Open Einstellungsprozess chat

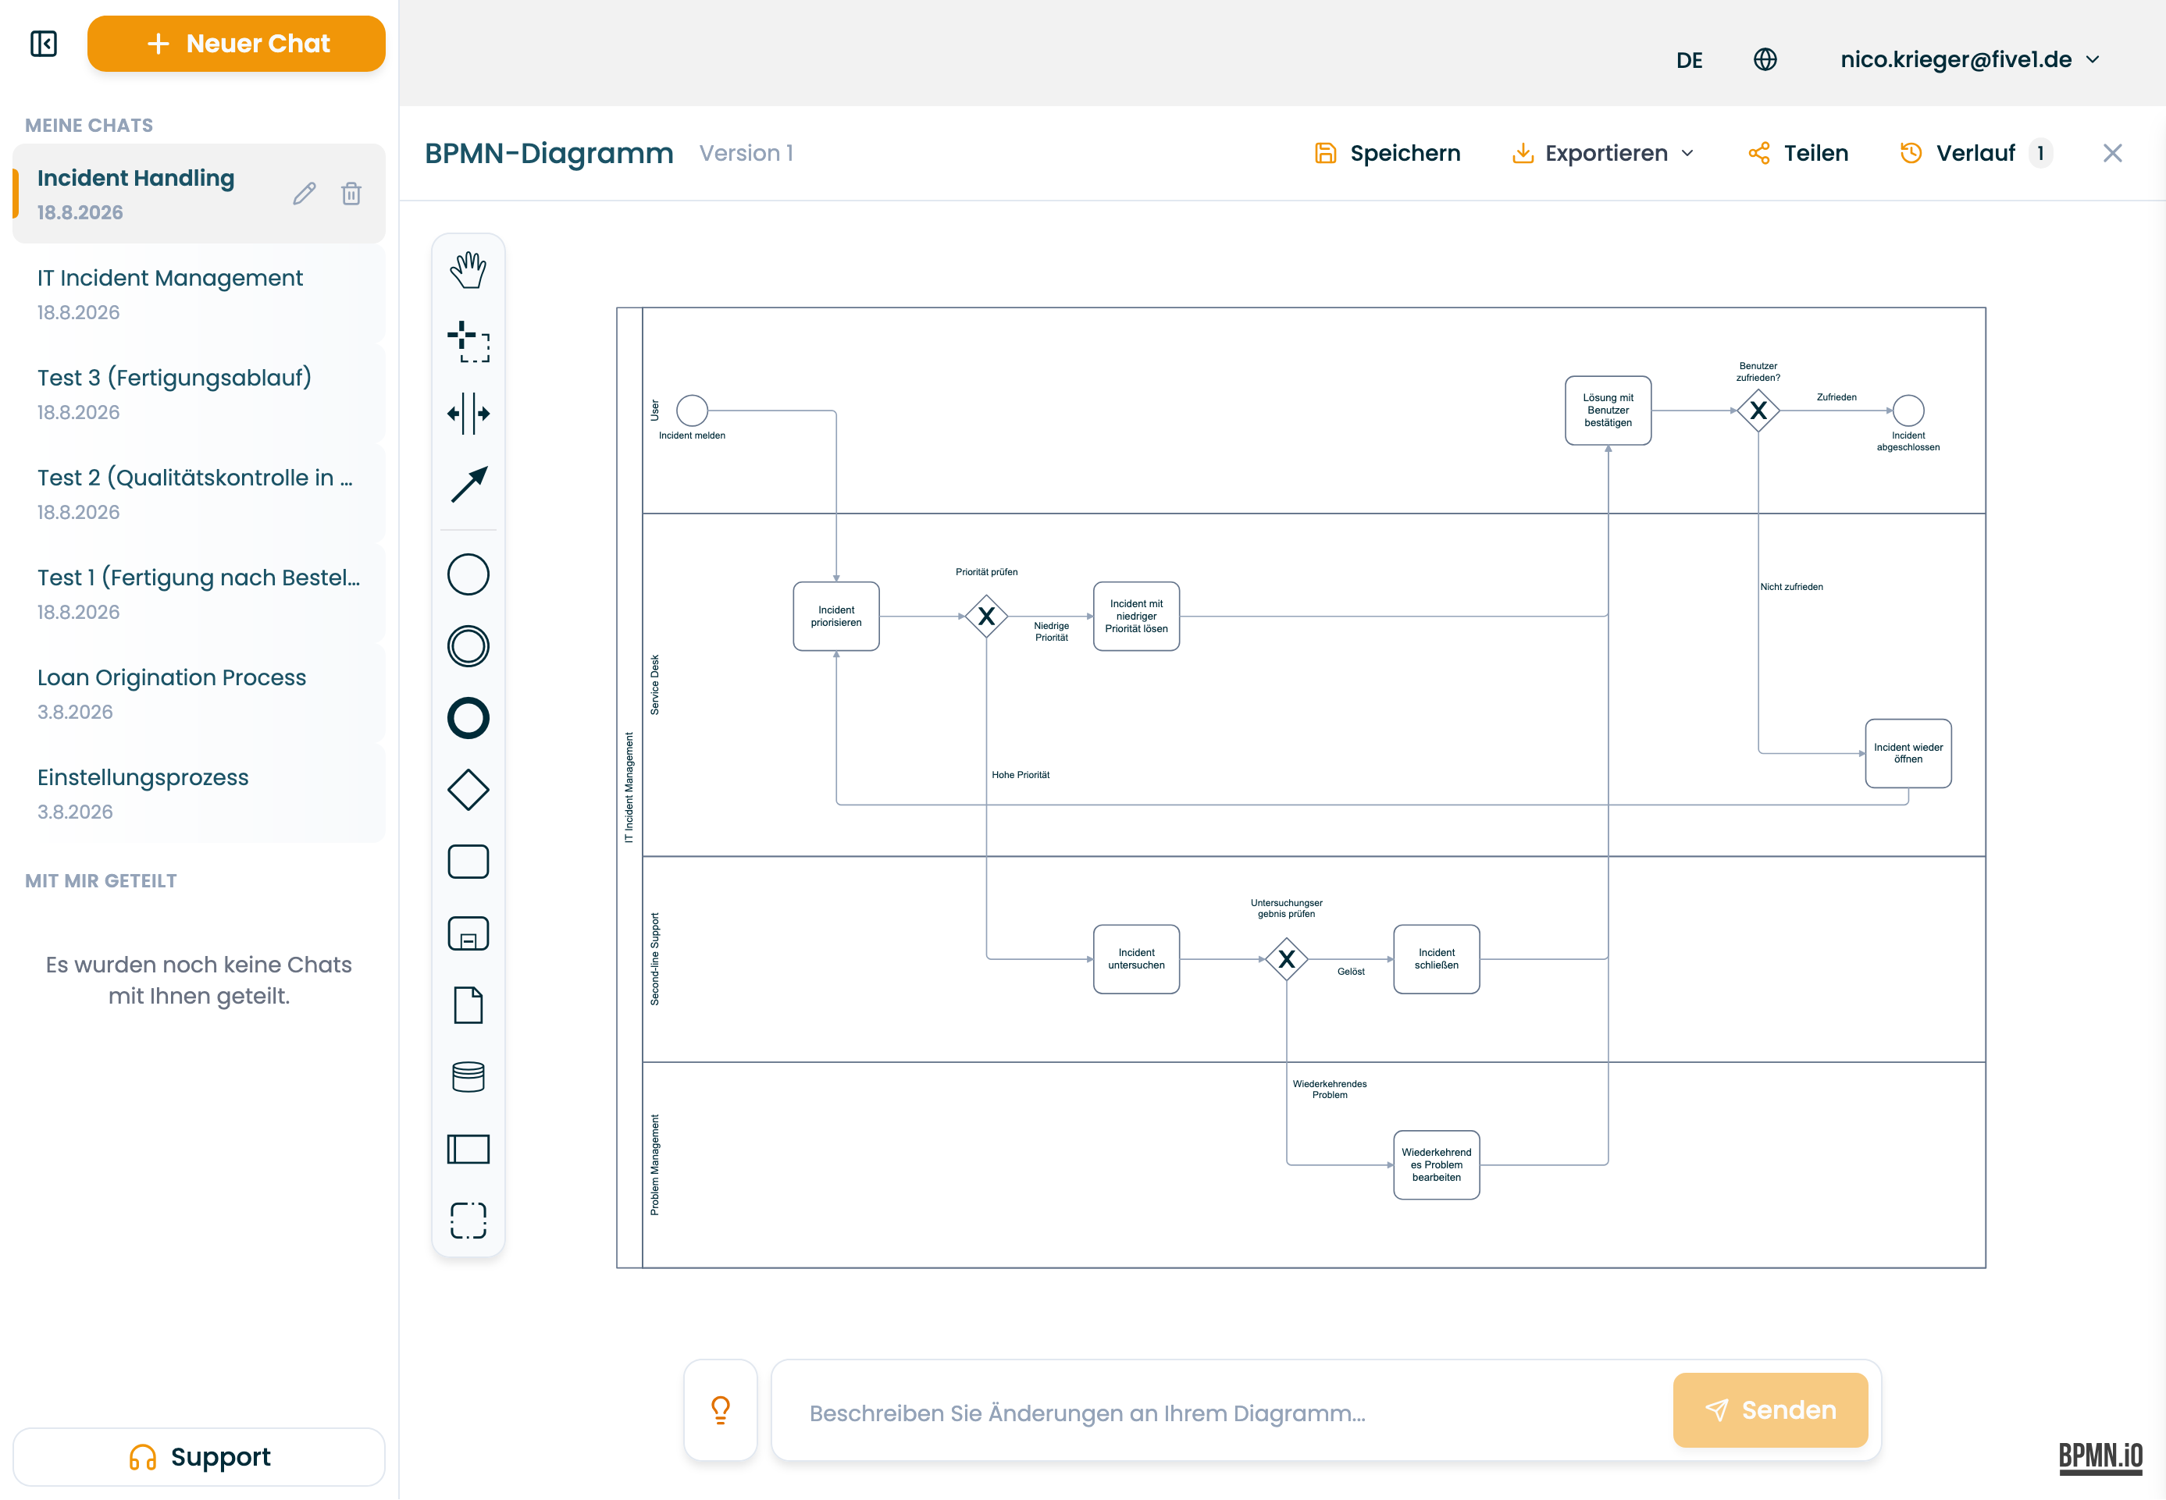(x=199, y=794)
